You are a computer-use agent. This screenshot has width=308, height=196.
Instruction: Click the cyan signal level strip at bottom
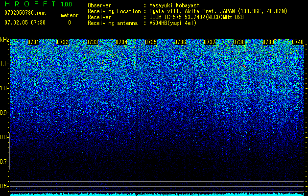pyautogui.click(x=157, y=194)
